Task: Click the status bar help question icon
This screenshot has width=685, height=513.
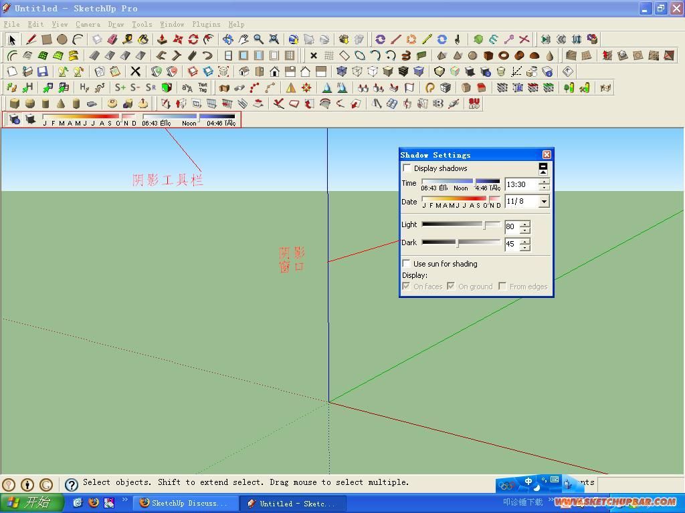Action: point(71,484)
